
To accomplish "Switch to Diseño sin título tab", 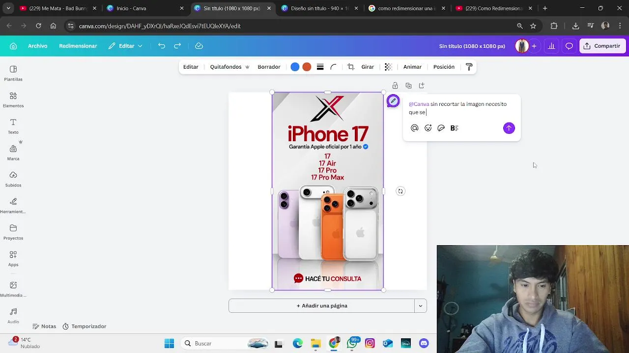I will click(320, 8).
